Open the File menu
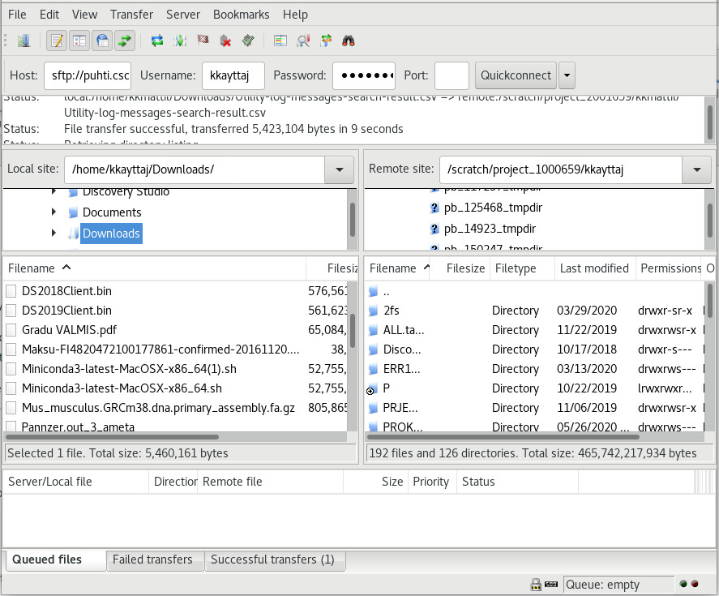 click(x=17, y=15)
